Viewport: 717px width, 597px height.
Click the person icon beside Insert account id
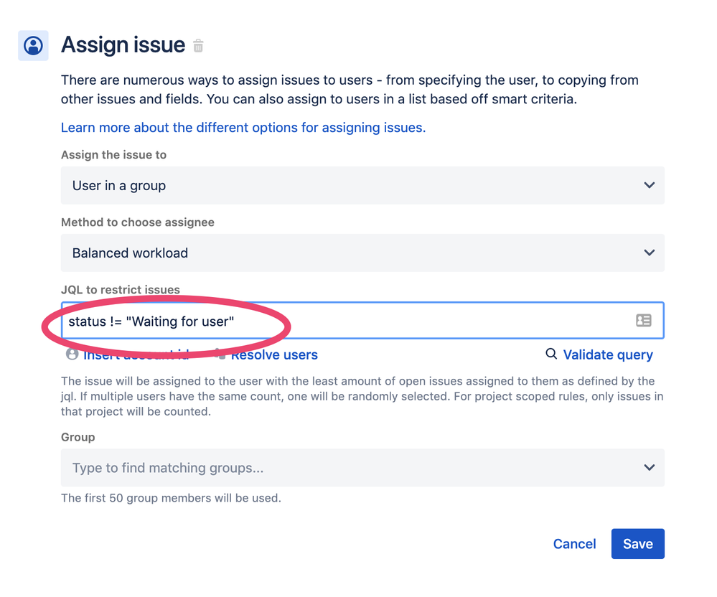pos(72,354)
